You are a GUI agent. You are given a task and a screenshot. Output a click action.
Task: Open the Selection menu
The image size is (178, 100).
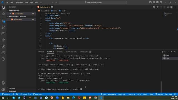pos(19,2)
